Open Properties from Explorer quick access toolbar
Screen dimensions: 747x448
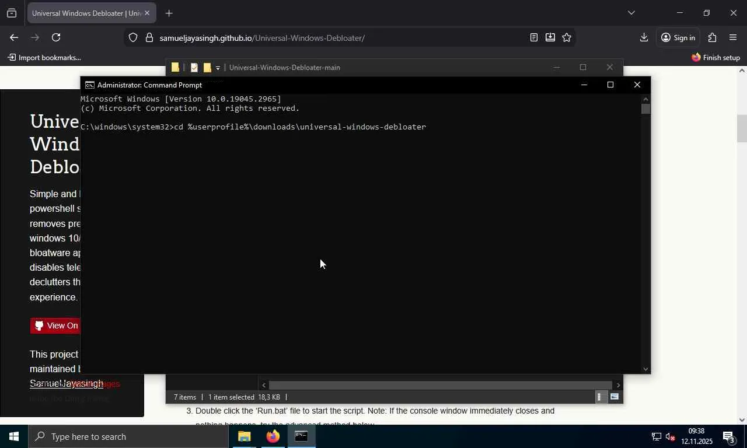click(x=194, y=68)
